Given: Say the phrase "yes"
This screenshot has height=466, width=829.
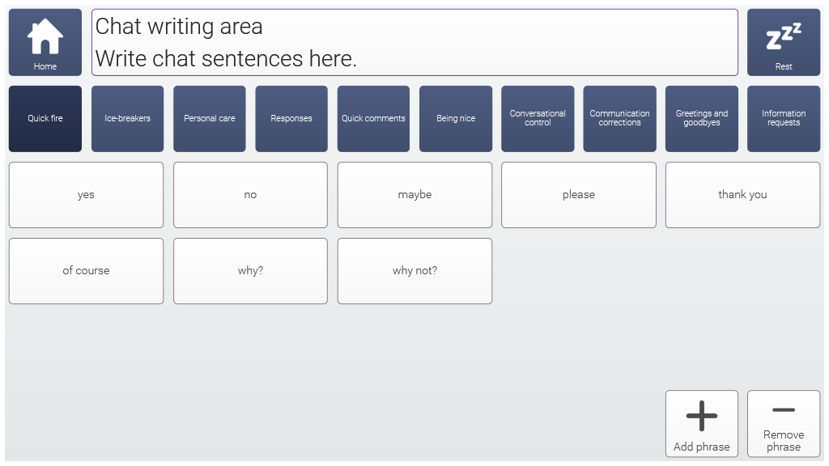Looking at the screenshot, I should click(x=86, y=195).
